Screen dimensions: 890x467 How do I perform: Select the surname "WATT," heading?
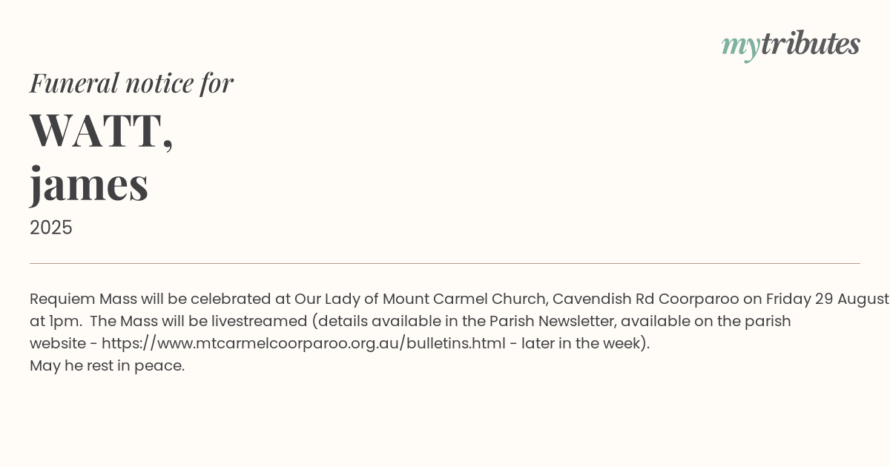[102, 130]
